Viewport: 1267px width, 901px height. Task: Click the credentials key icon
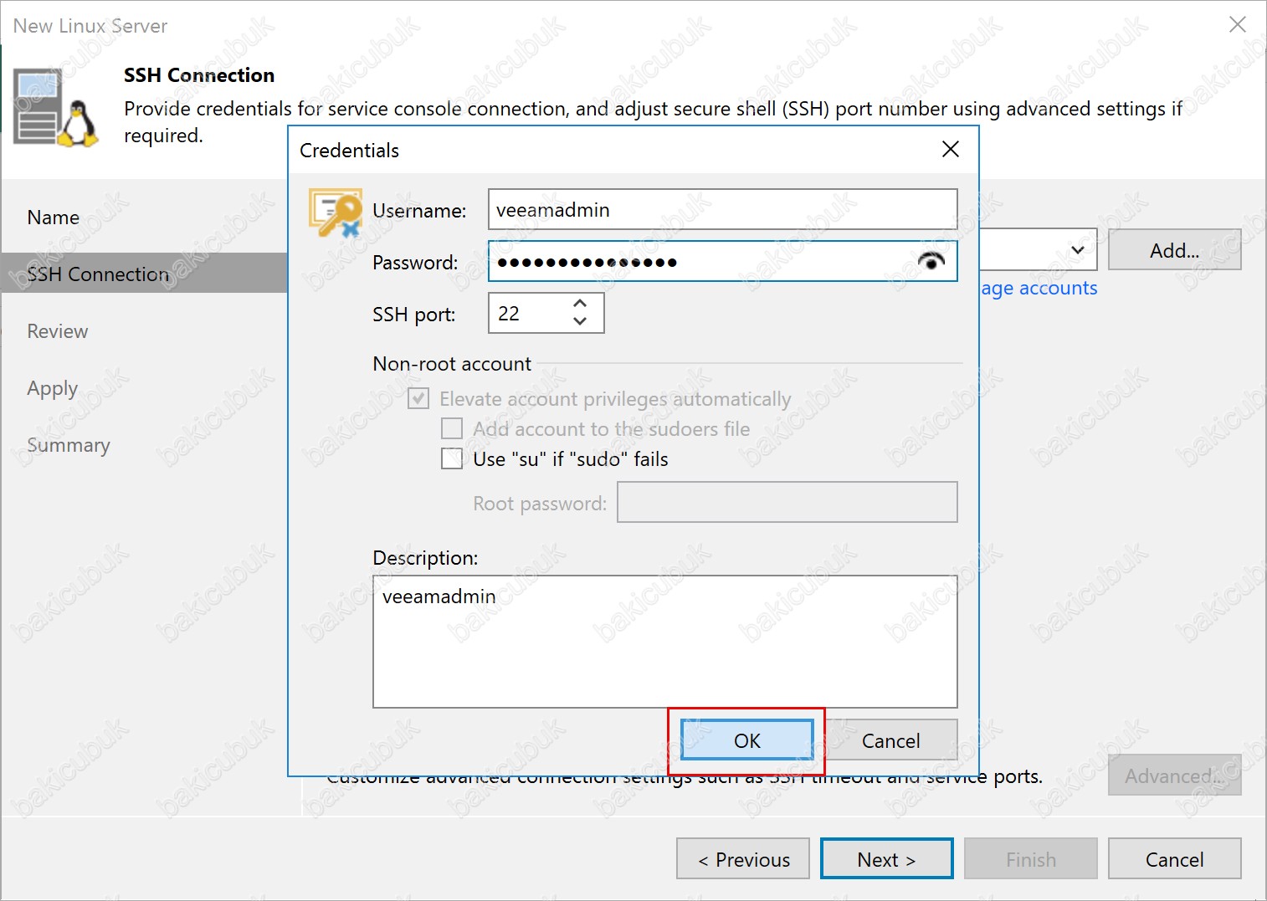click(x=336, y=212)
